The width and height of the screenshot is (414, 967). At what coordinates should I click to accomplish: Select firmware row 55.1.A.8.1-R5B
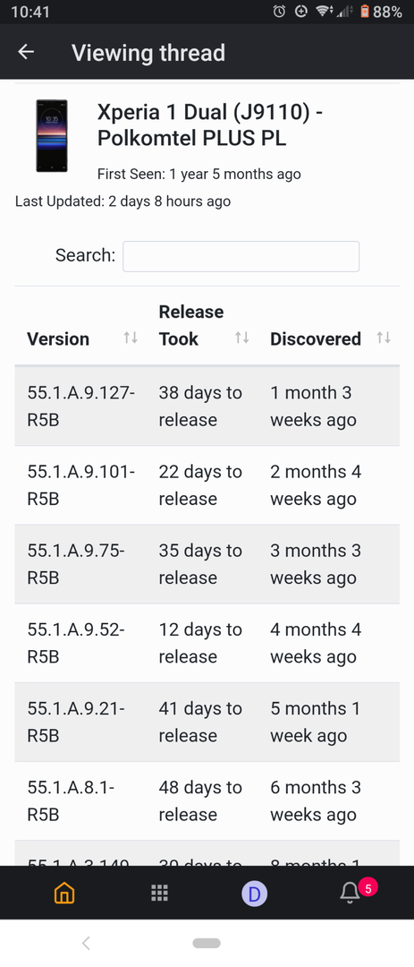coord(207,801)
